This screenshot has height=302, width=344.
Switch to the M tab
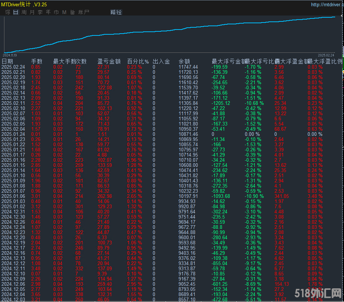click(x=64, y=12)
